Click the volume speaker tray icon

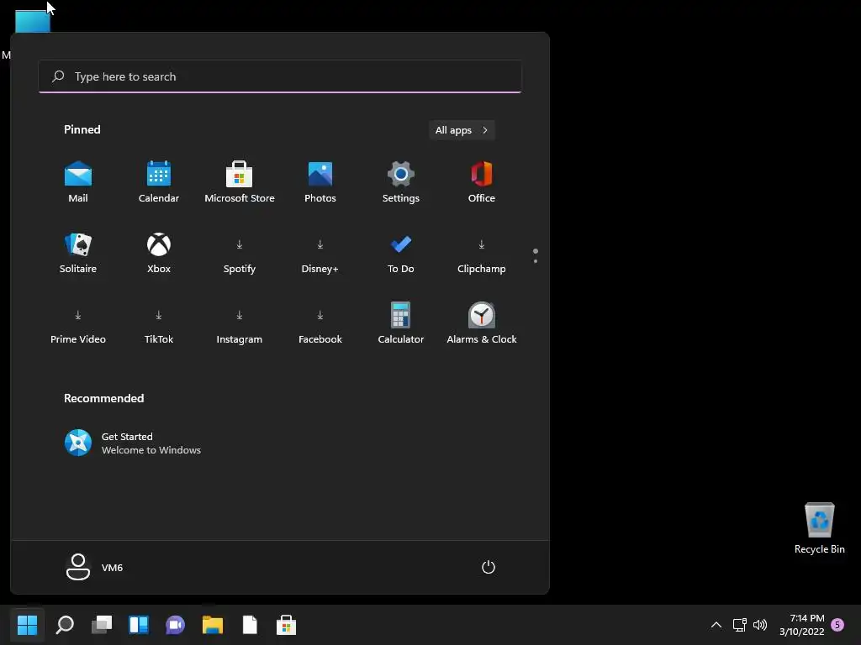[760, 624]
